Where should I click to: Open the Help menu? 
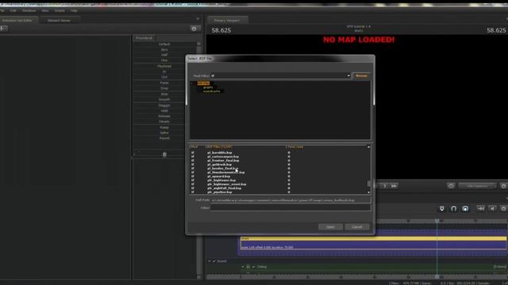pos(74,10)
